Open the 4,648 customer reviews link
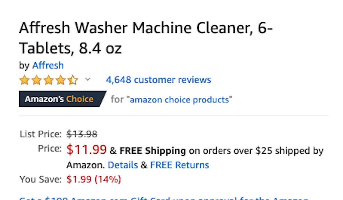The width and height of the screenshot is (343, 200). 158,80
